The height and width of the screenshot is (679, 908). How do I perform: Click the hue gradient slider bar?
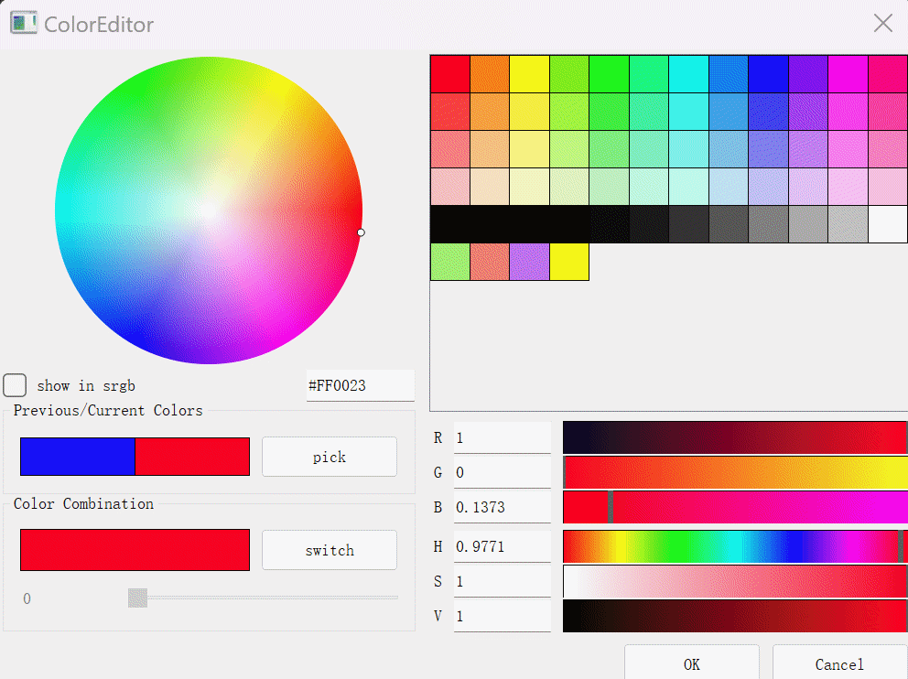click(x=735, y=546)
